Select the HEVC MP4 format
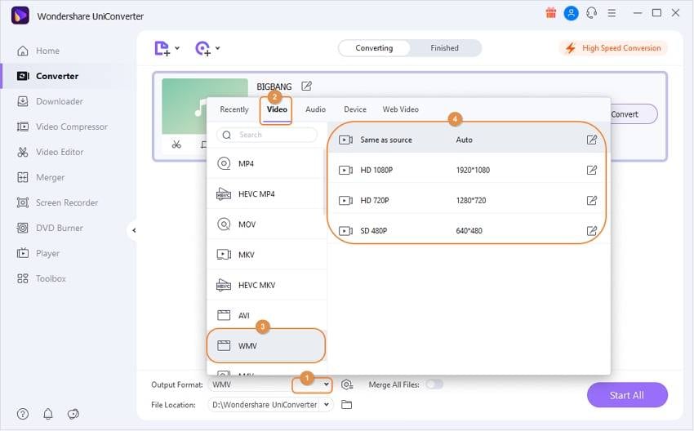 (x=266, y=193)
